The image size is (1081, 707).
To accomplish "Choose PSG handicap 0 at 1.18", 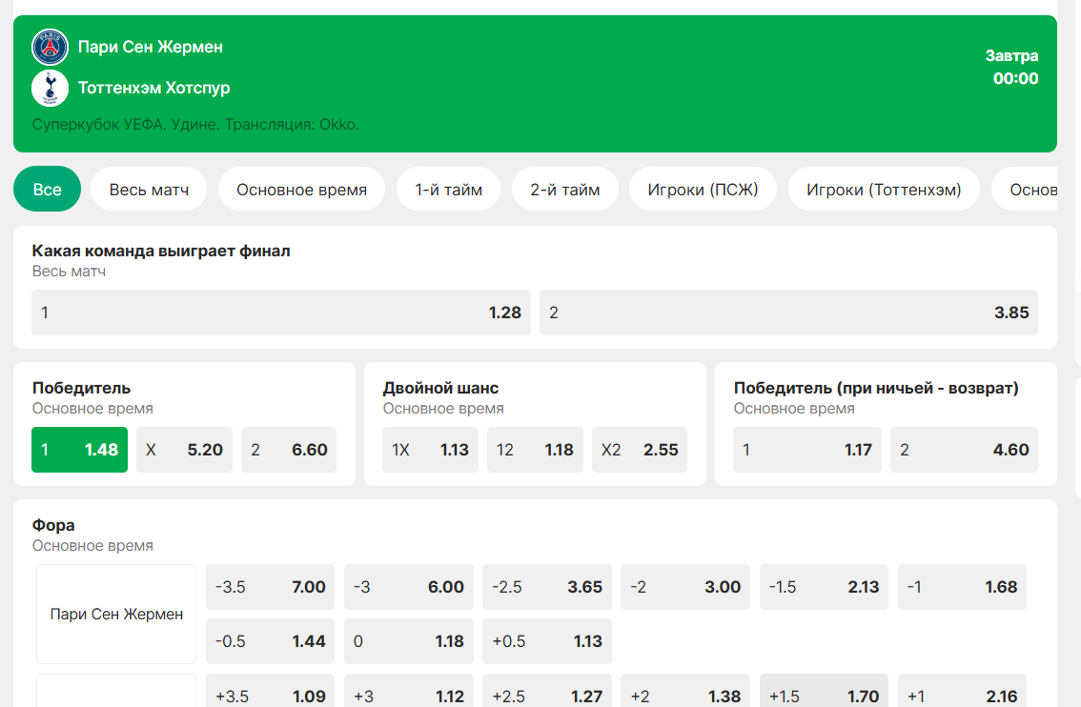I will coord(409,641).
